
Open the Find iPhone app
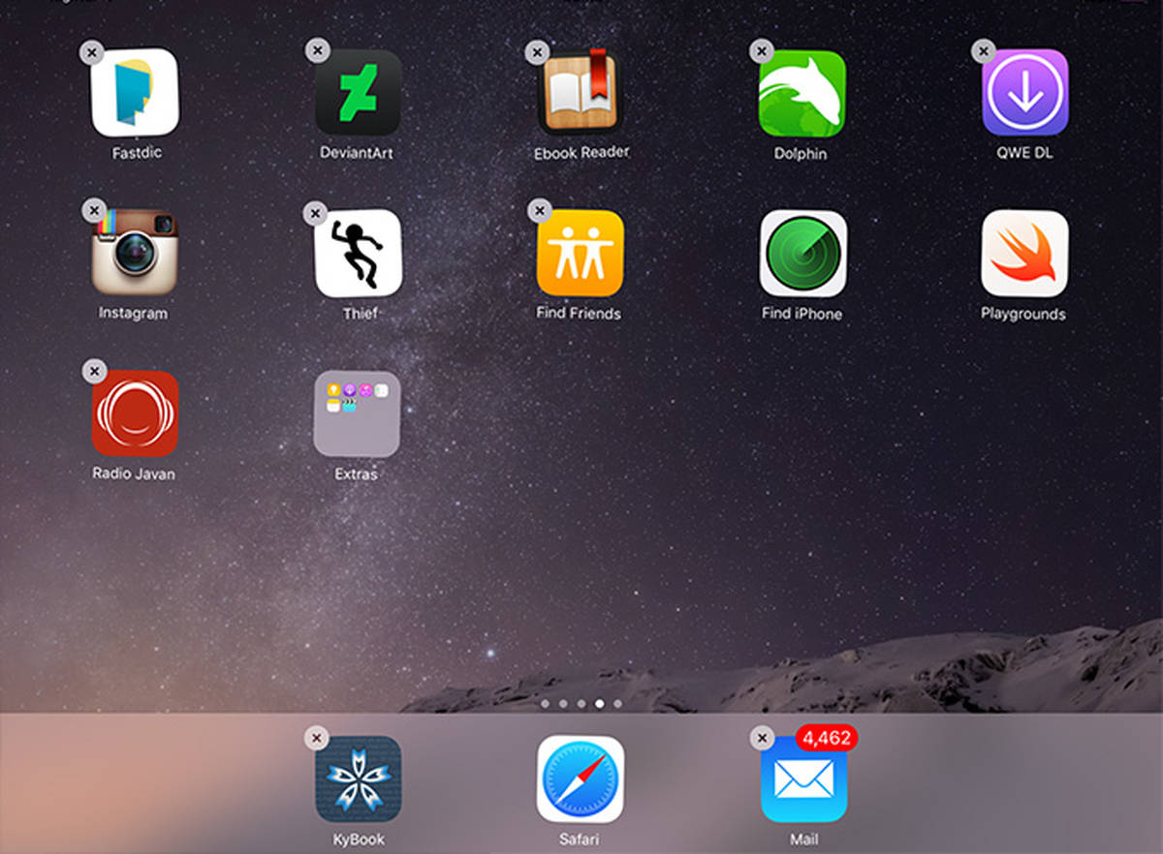coord(802,254)
